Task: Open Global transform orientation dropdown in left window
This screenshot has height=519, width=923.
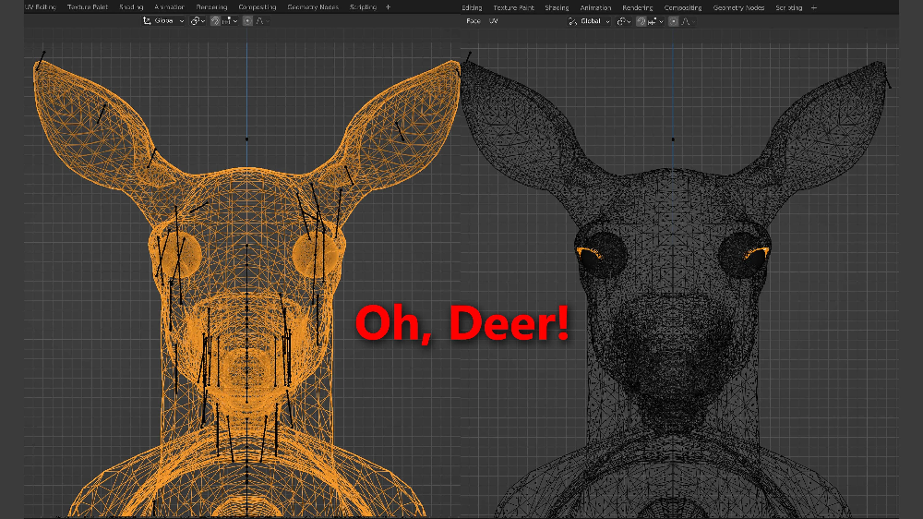Action: 163,21
